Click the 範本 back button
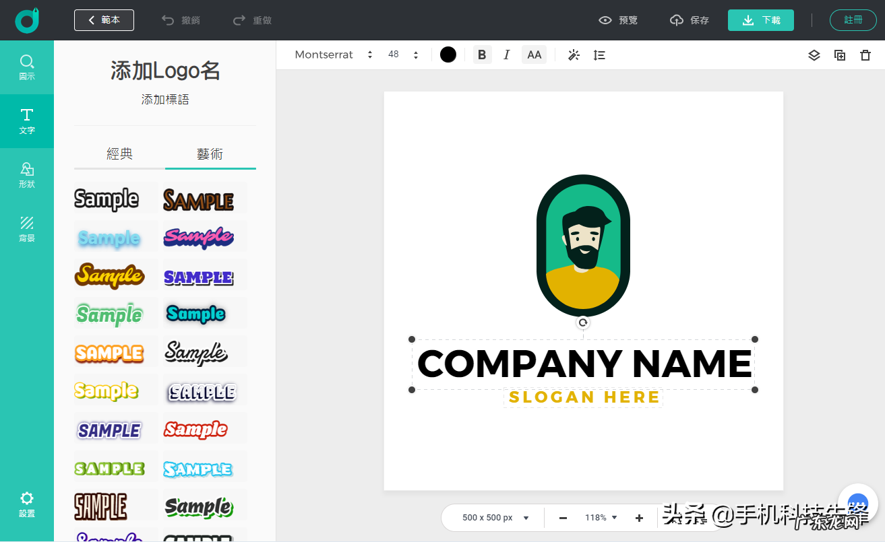 (104, 20)
